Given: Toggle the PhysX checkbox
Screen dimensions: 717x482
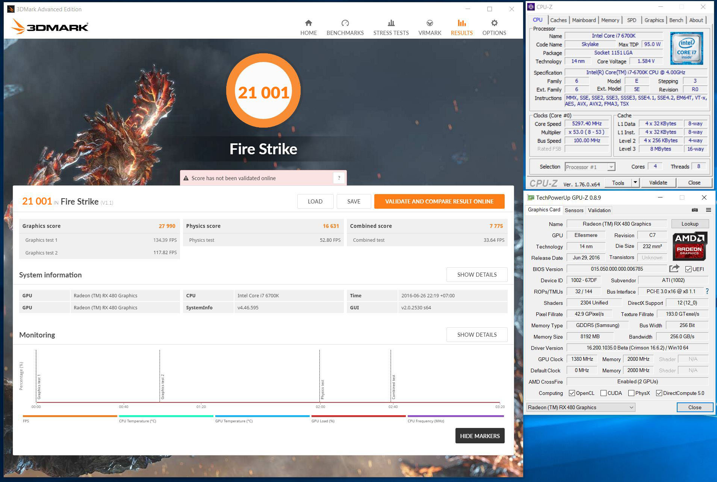Looking at the screenshot, I should click(x=631, y=393).
